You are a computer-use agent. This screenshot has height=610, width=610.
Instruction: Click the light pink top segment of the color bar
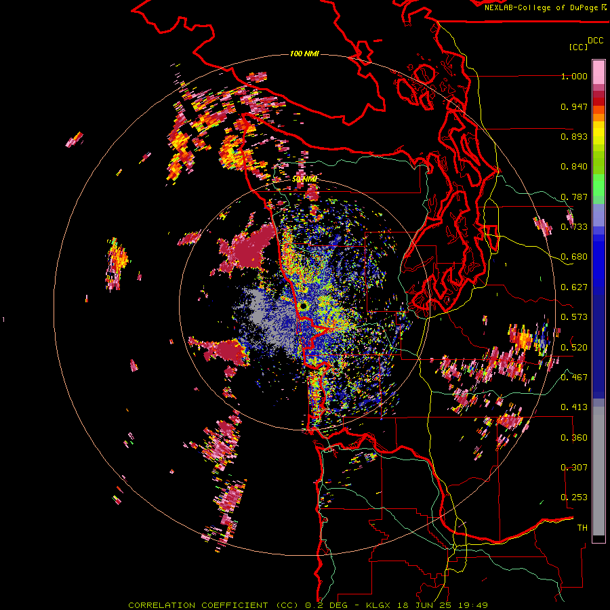[x=598, y=72]
